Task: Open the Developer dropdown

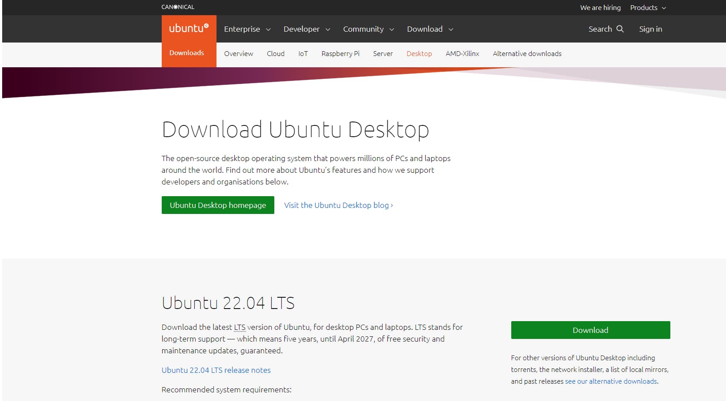Action: (x=306, y=29)
